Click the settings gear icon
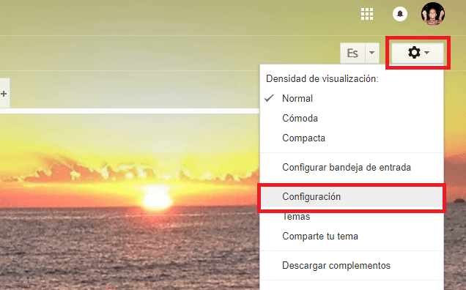Screen dimensions: 466x290 pos(414,53)
